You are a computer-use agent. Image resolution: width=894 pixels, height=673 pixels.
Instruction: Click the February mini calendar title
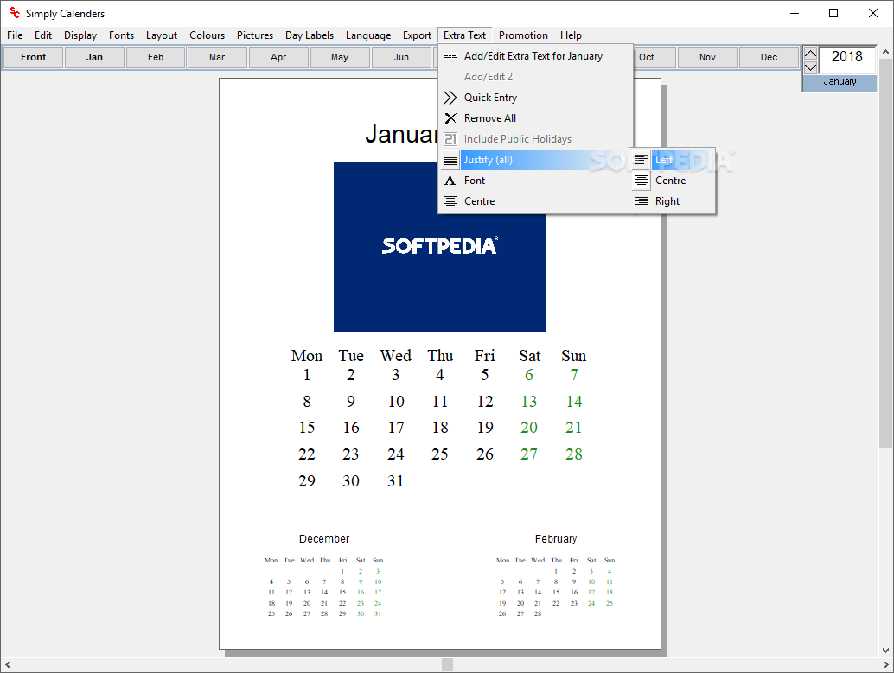point(556,539)
